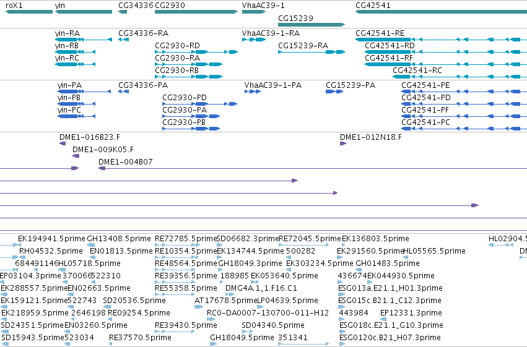The width and height of the screenshot is (527, 347).
Task: Select the DME1-004B07 clone label
Action: pyautogui.click(x=125, y=162)
